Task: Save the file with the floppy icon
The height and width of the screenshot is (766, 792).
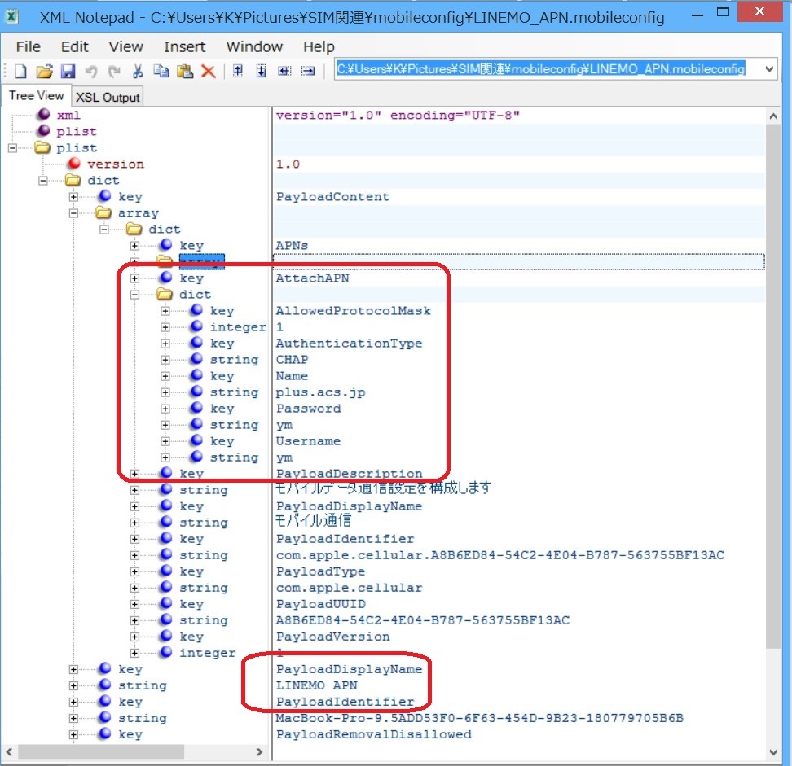Action: tap(68, 72)
